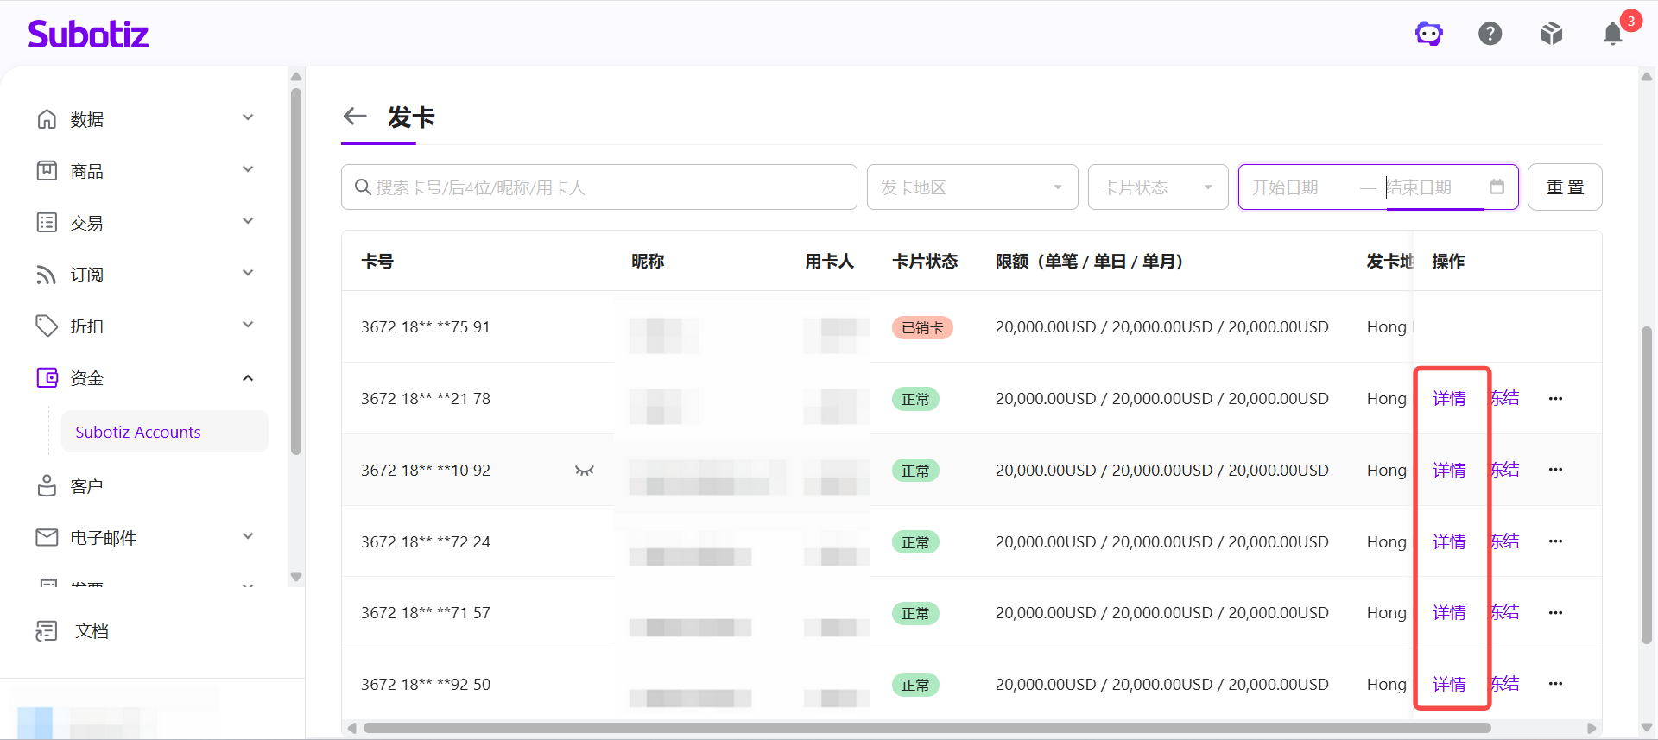Open the 发卡地区 dropdown
The width and height of the screenshot is (1658, 740).
(972, 187)
